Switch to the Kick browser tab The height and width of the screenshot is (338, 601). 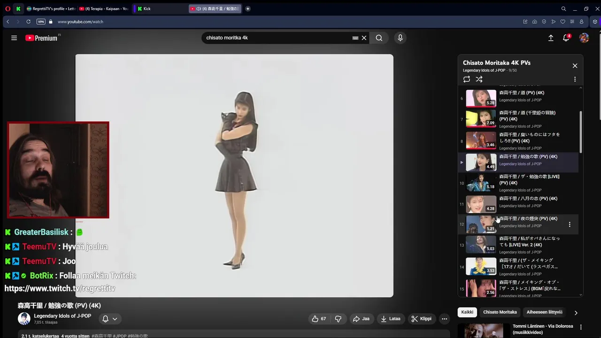pyautogui.click(x=160, y=8)
